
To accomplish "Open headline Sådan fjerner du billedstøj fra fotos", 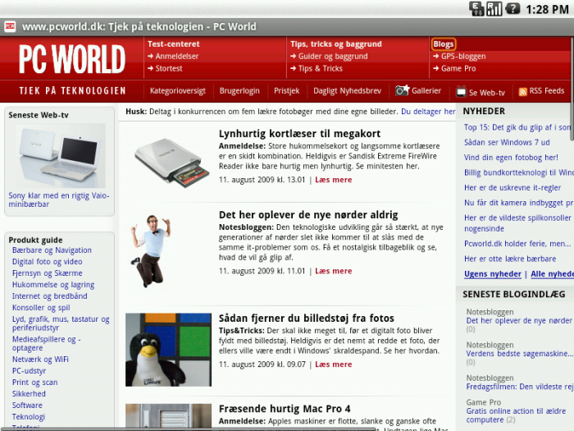I will click(307, 319).
